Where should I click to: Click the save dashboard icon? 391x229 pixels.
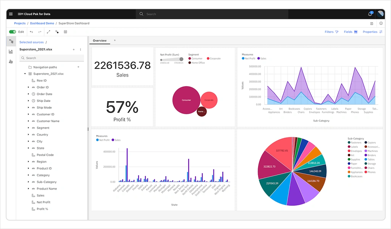pos(372,23)
